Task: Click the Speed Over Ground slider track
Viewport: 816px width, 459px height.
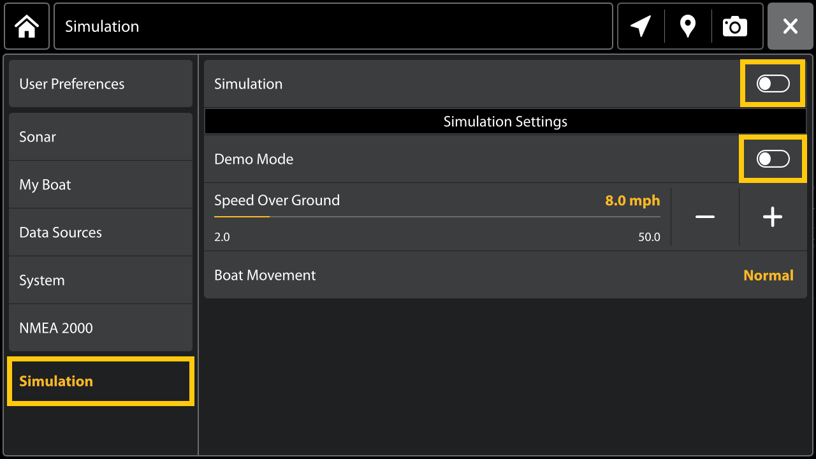Action: (x=437, y=217)
